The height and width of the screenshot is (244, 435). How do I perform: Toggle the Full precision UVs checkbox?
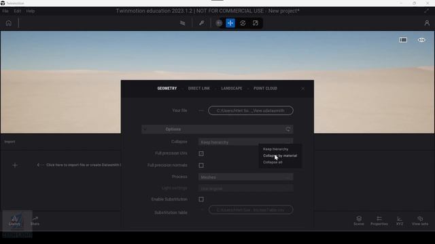point(201,154)
